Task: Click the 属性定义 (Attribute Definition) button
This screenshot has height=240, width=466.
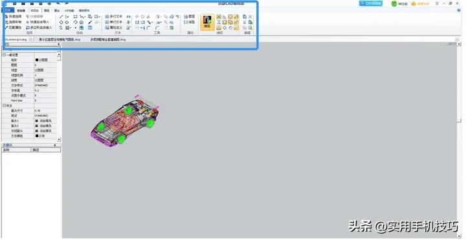Action: click(114, 27)
